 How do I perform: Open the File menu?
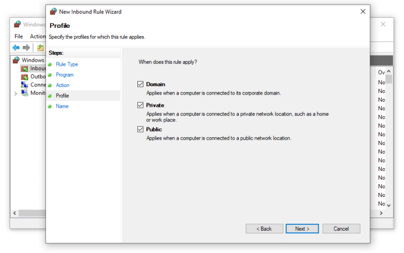point(19,36)
